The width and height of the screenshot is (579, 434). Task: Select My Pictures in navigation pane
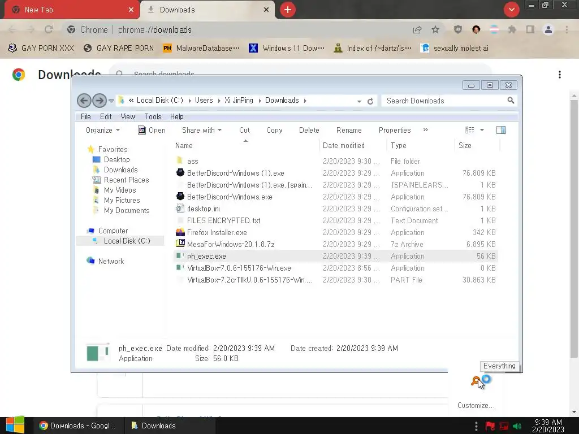pyautogui.click(x=122, y=200)
